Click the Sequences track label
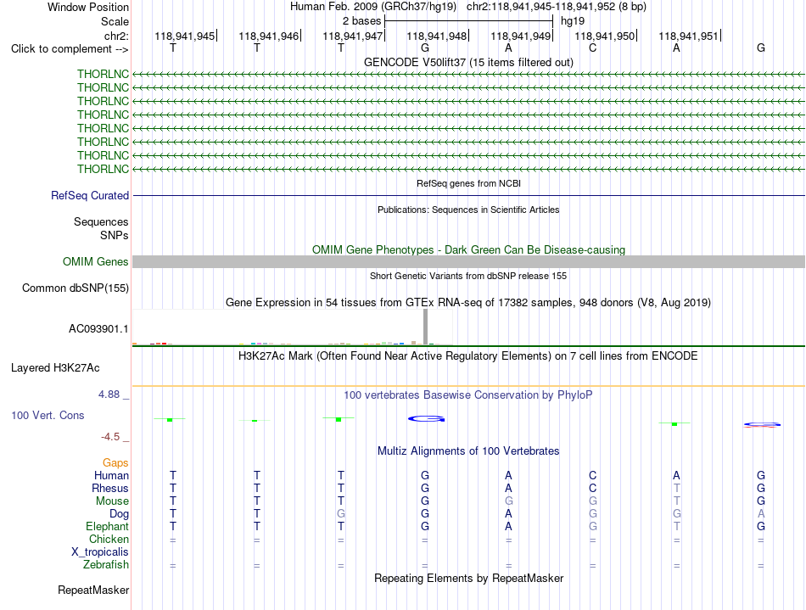The width and height of the screenshot is (806, 610). [x=101, y=221]
